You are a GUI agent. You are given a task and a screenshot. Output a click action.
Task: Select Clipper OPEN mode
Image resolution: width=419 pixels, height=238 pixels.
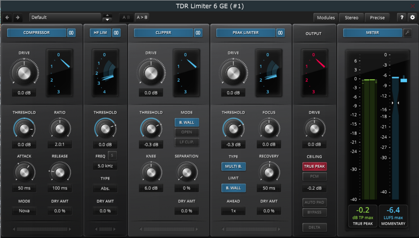187,132
